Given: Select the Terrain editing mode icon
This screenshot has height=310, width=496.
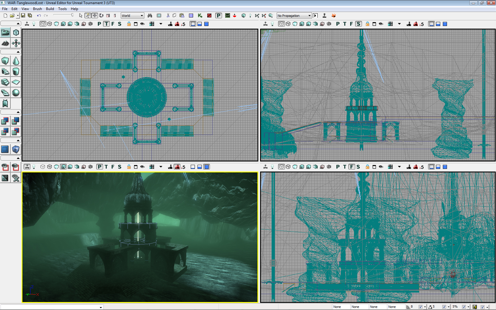Looking at the screenshot, I should [5, 43].
